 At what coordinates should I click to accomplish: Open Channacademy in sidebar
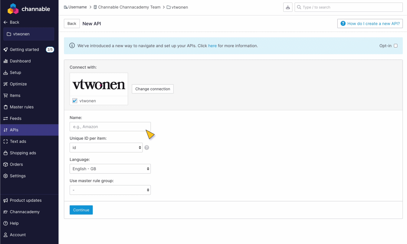(25, 212)
